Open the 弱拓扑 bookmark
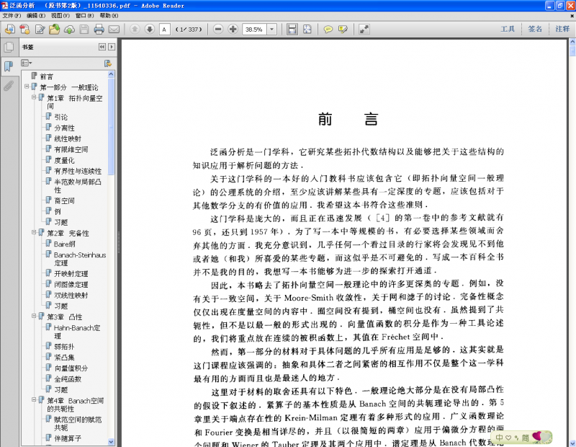This screenshot has width=576, height=447. tap(64, 347)
